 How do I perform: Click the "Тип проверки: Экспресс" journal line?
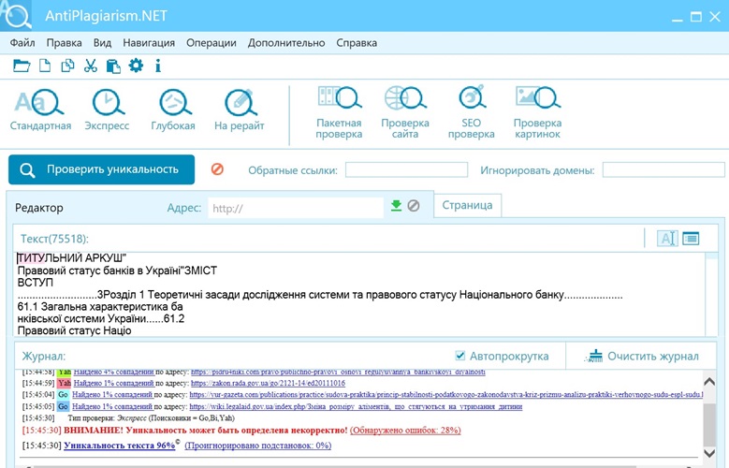tap(151, 417)
